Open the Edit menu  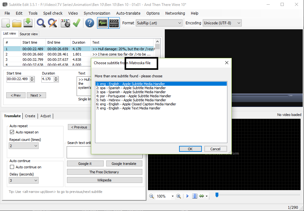pos(19,13)
